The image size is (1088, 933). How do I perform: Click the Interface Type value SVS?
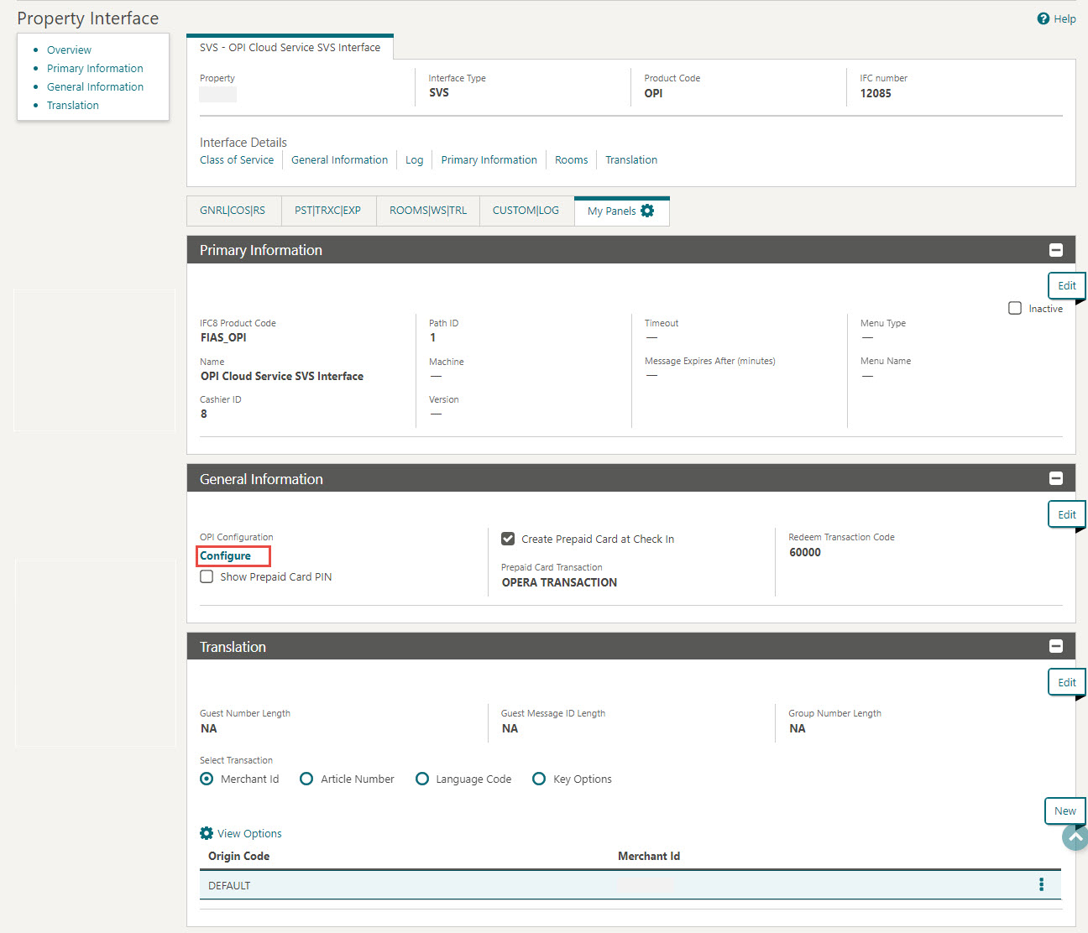point(439,92)
